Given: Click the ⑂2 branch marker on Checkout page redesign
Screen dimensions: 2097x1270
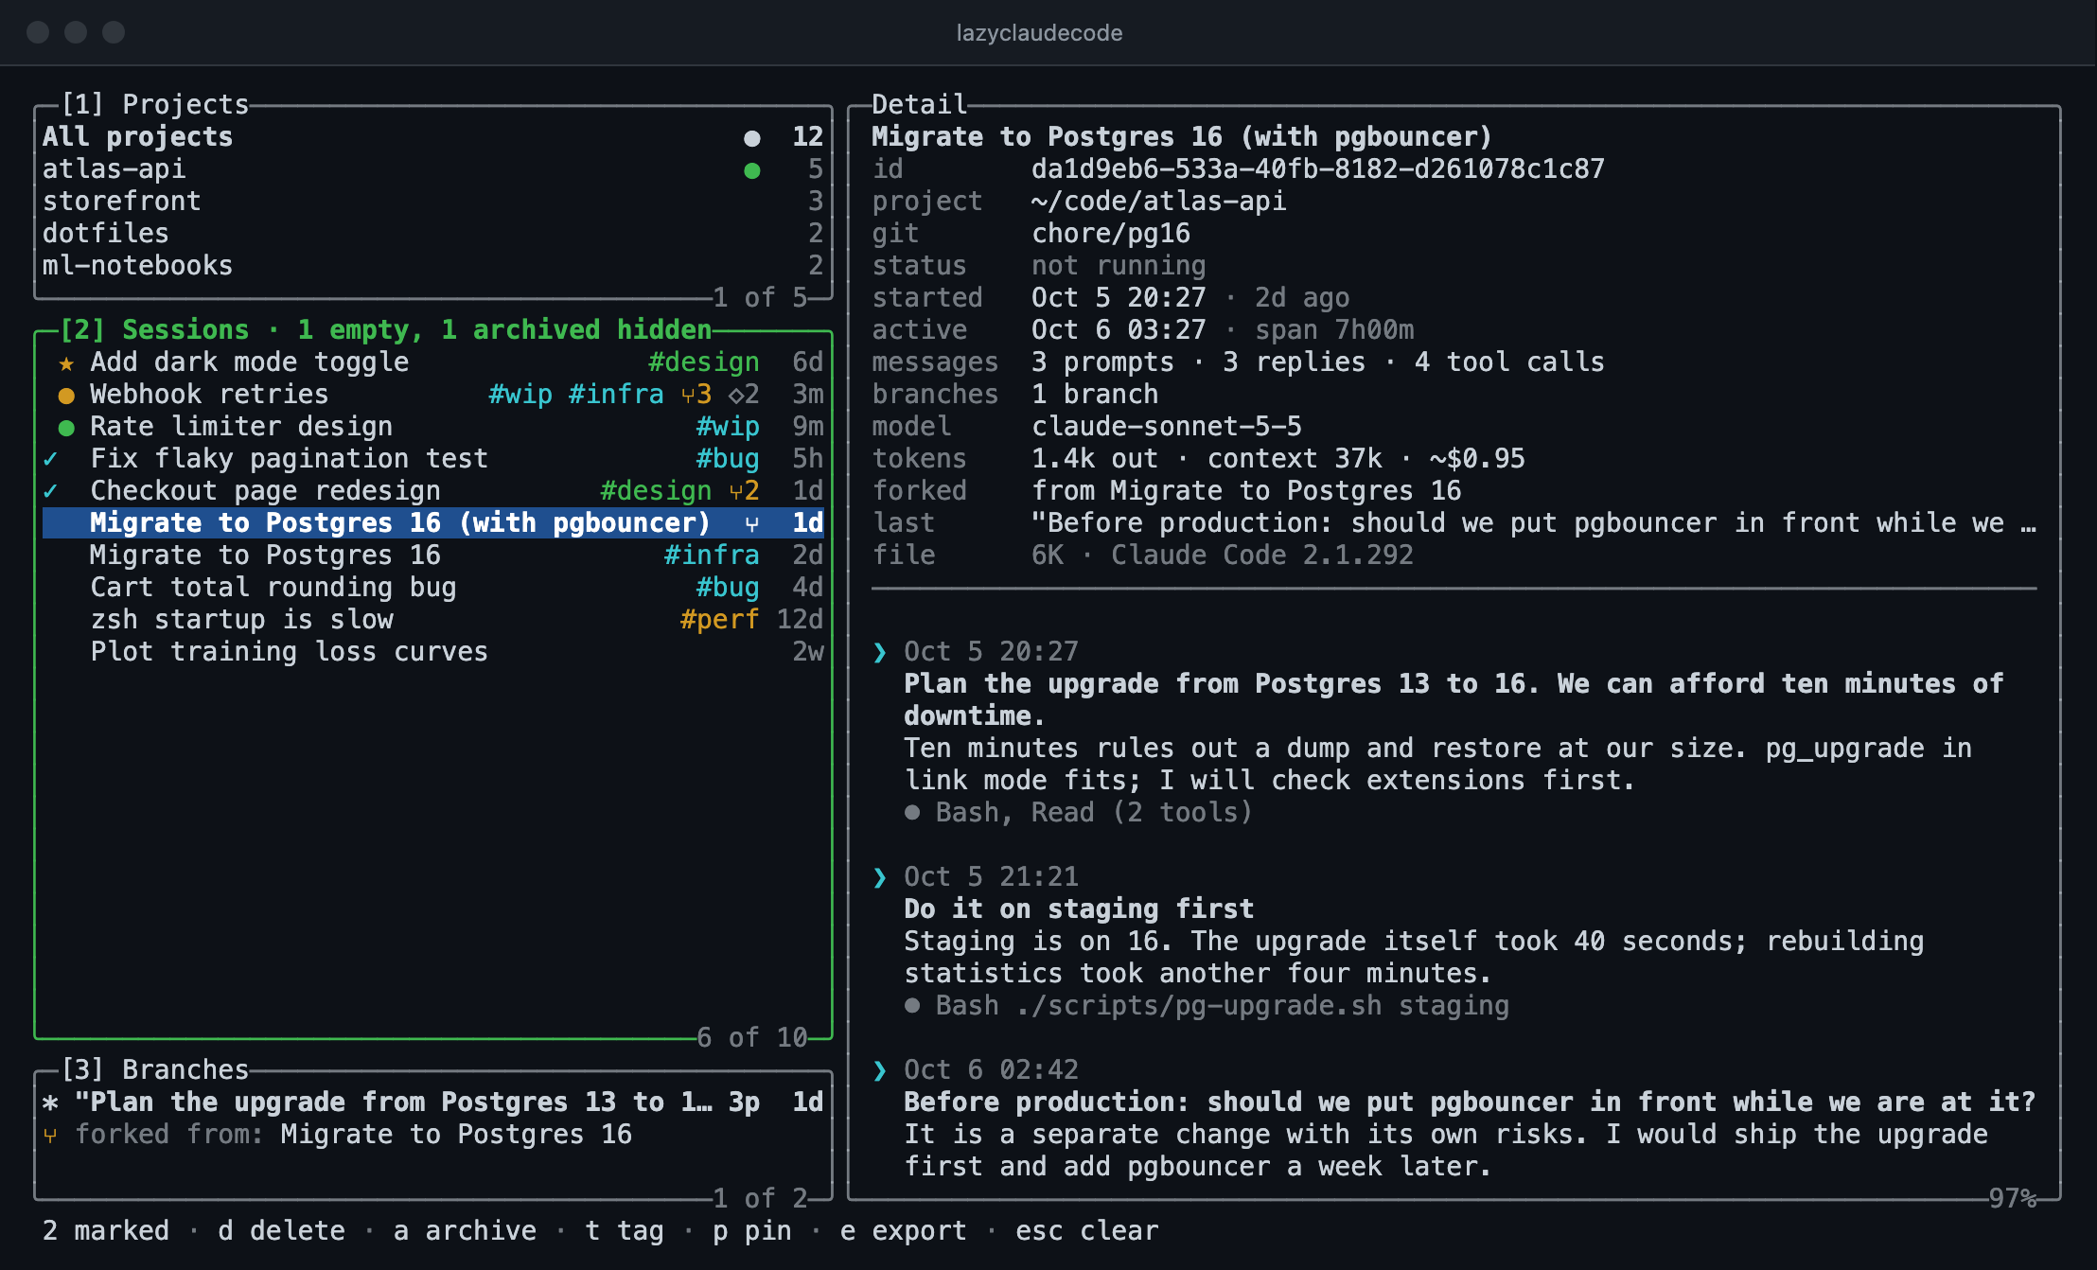Looking at the screenshot, I should [x=744, y=491].
